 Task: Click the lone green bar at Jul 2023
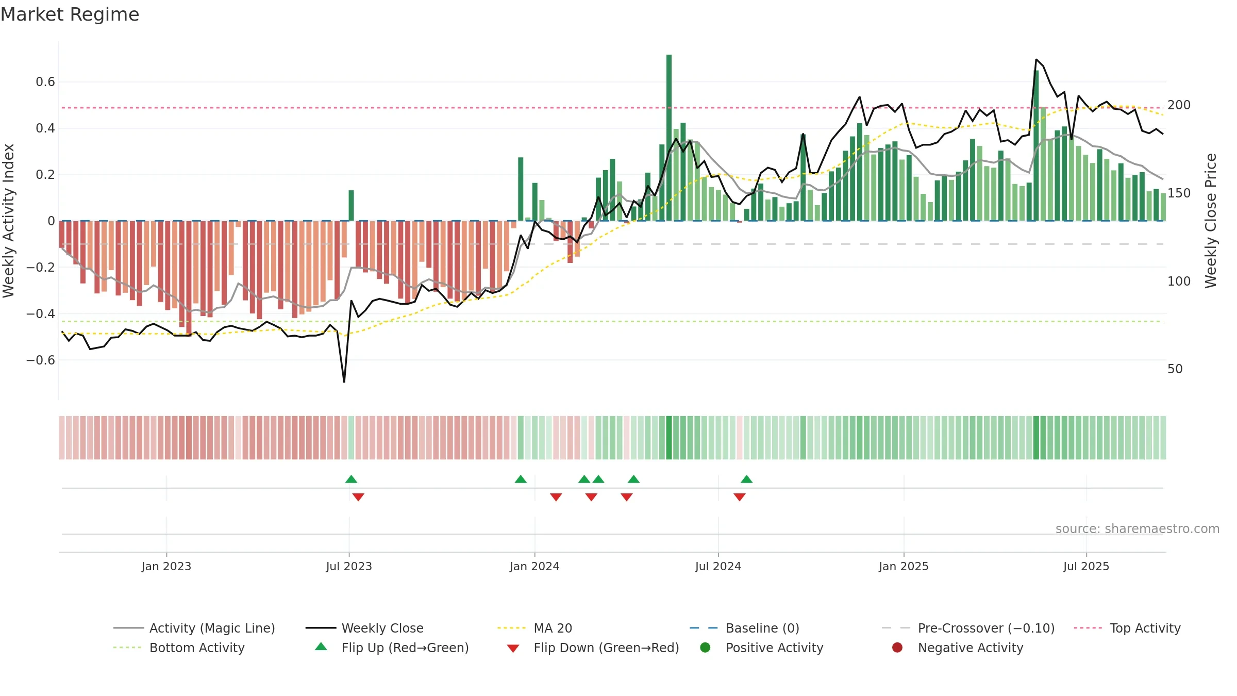[x=351, y=205]
